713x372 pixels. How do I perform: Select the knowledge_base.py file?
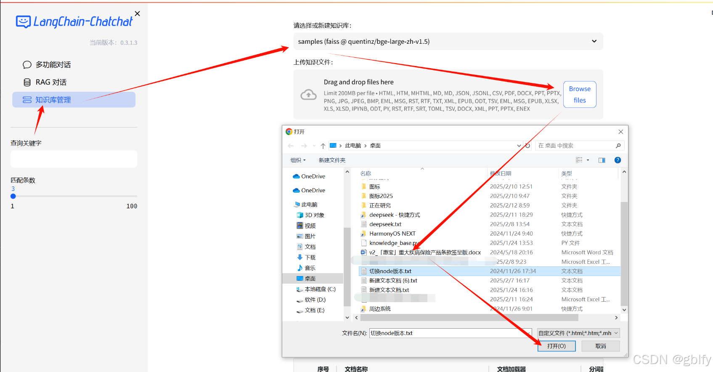(x=390, y=243)
